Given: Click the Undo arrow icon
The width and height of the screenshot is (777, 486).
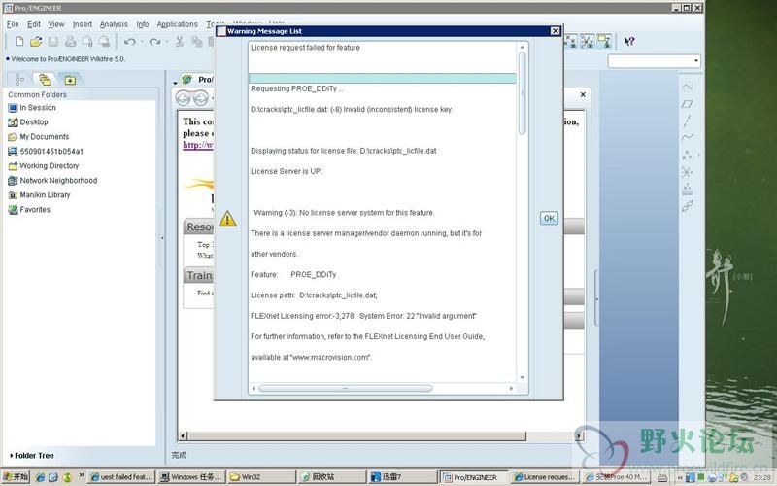Looking at the screenshot, I should coord(130,42).
